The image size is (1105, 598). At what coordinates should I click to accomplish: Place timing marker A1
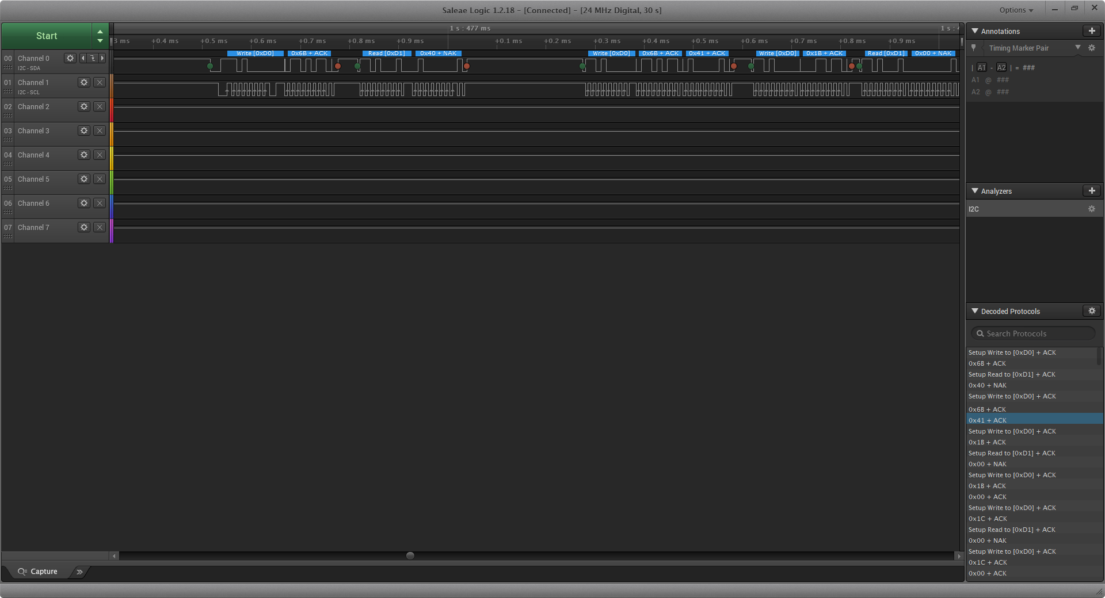pos(982,68)
